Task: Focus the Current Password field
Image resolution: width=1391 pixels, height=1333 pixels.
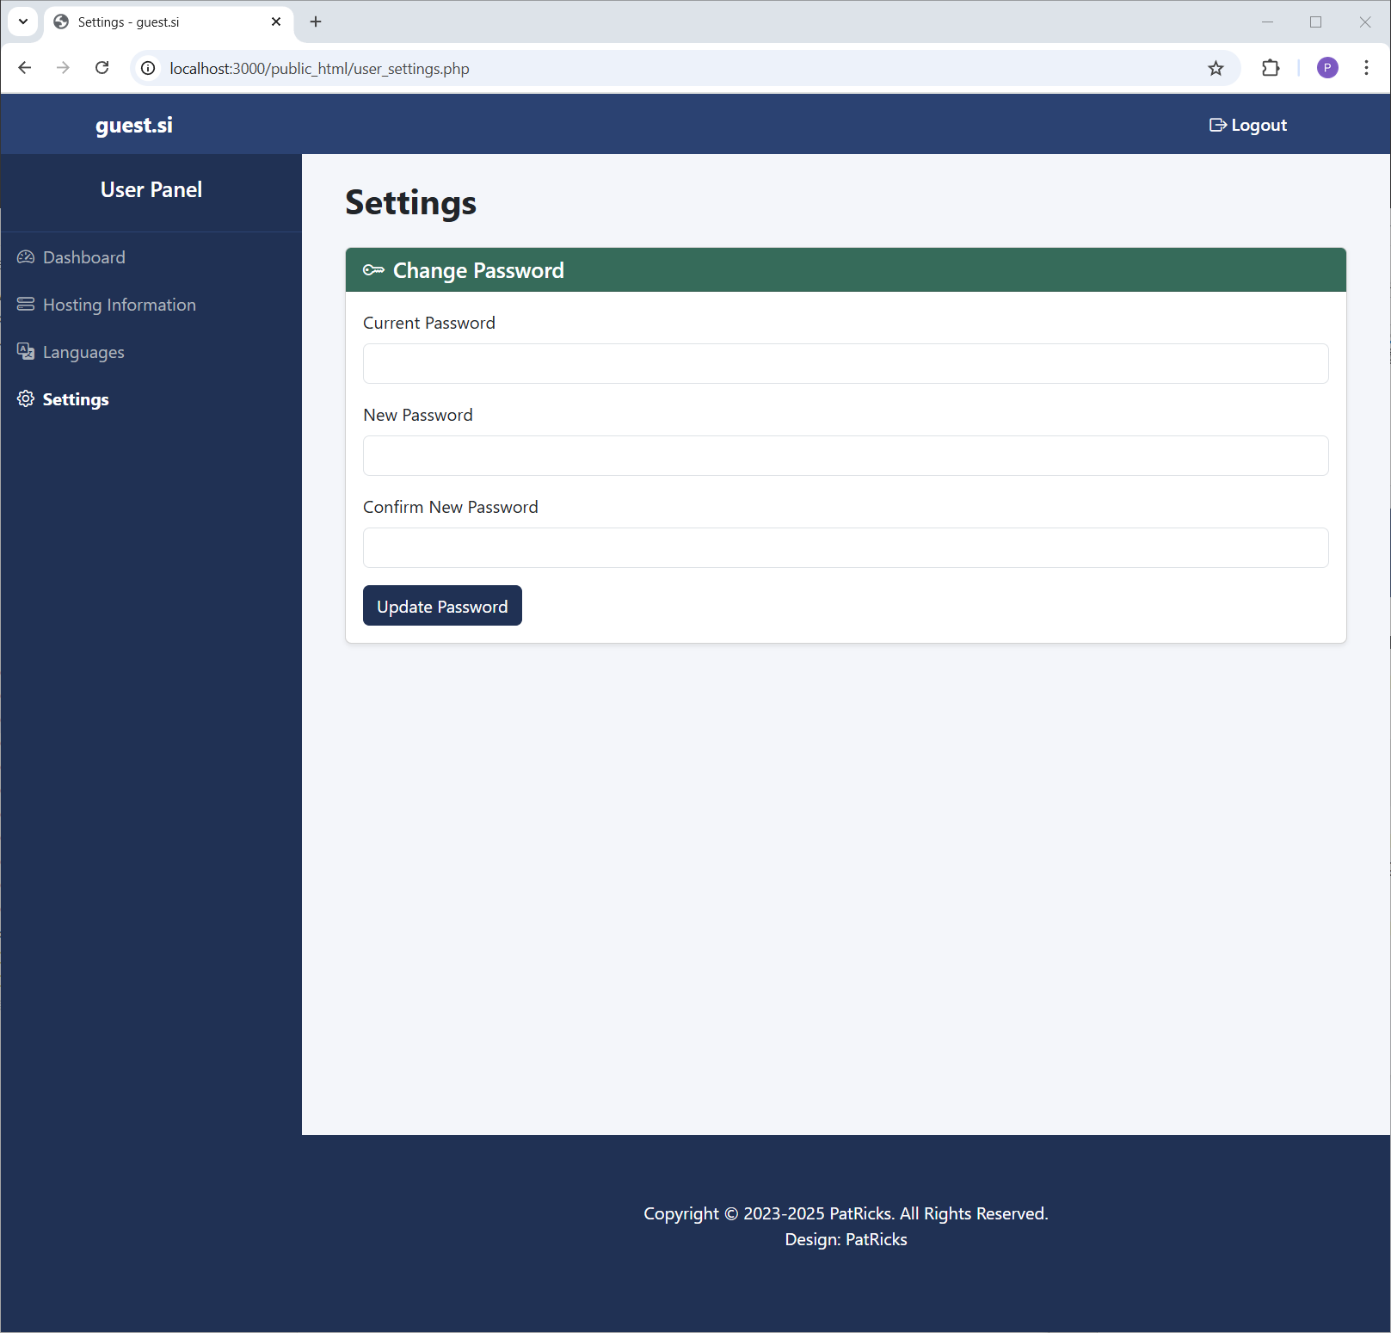Action: tap(846, 364)
